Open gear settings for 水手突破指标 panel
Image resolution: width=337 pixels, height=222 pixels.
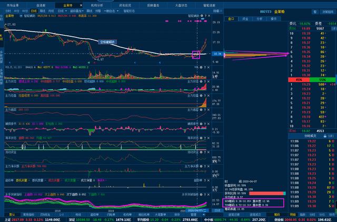(x=201, y=195)
